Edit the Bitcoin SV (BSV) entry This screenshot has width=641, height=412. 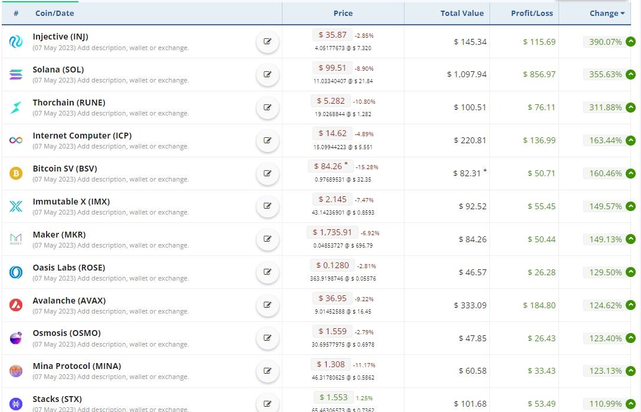click(x=267, y=173)
